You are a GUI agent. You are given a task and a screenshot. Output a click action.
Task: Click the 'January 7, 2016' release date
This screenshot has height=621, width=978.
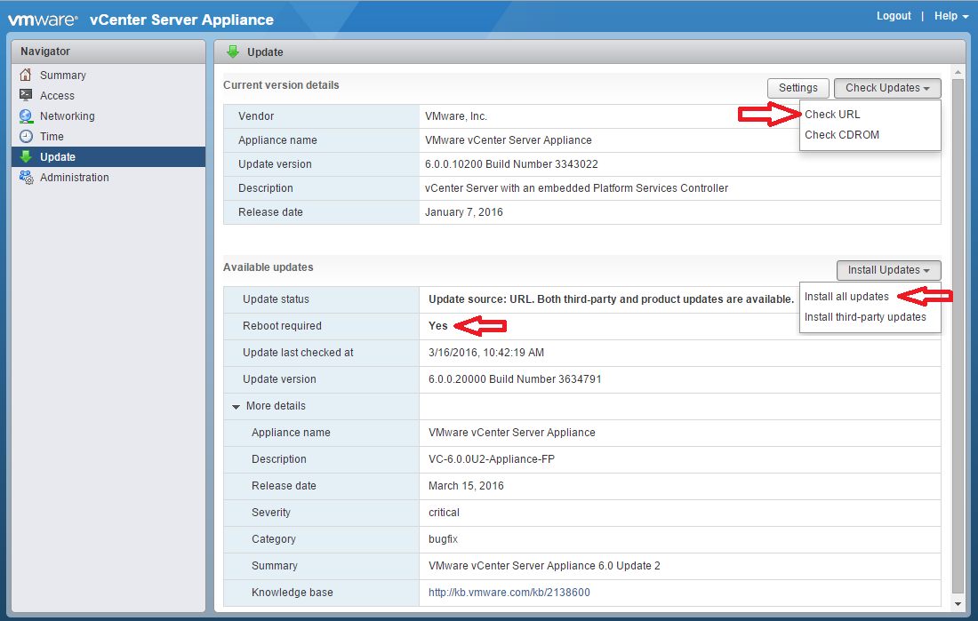coord(464,212)
